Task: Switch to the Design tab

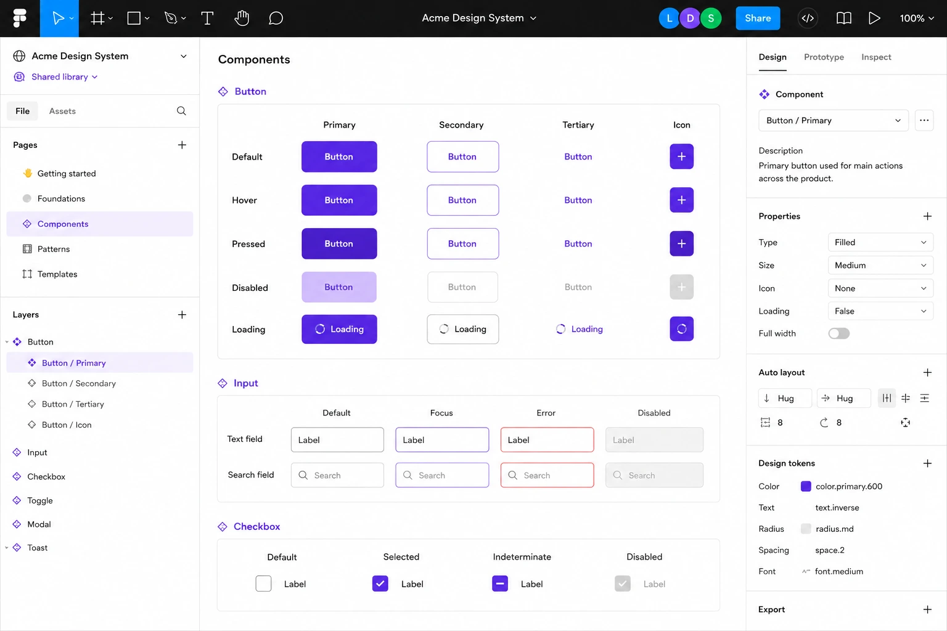Action: point(773,57)
